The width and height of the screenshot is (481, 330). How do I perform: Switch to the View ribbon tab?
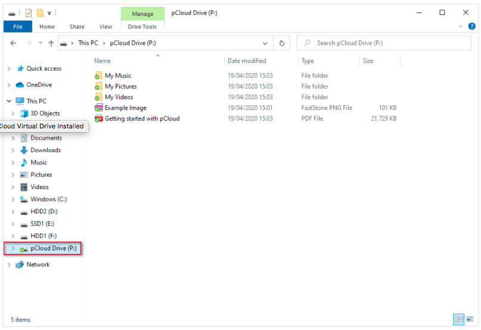[105, 27]
